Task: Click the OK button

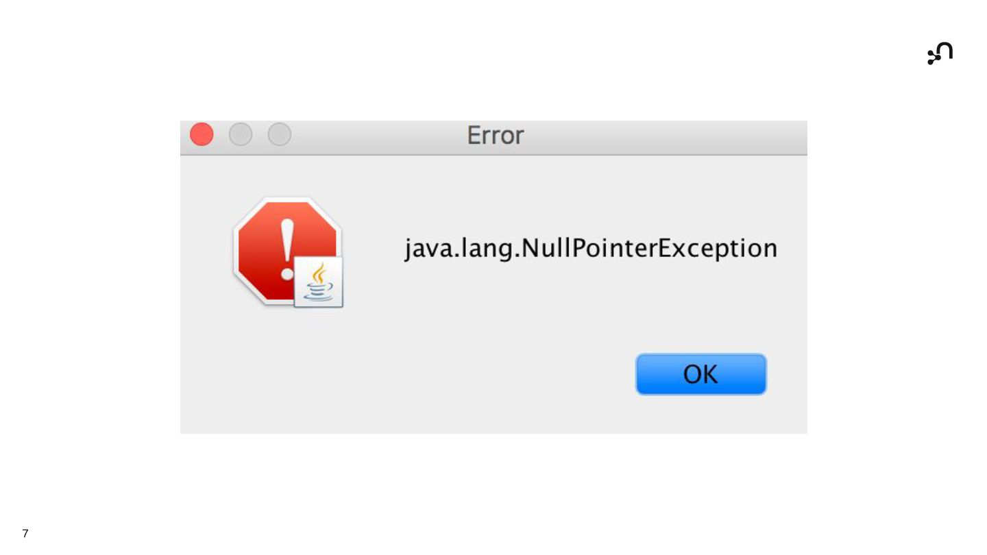Action: coord(700,374)
